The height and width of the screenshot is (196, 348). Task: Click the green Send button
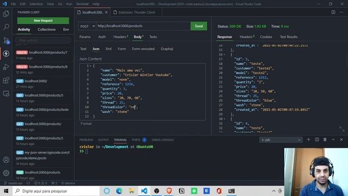click(198, 26)
